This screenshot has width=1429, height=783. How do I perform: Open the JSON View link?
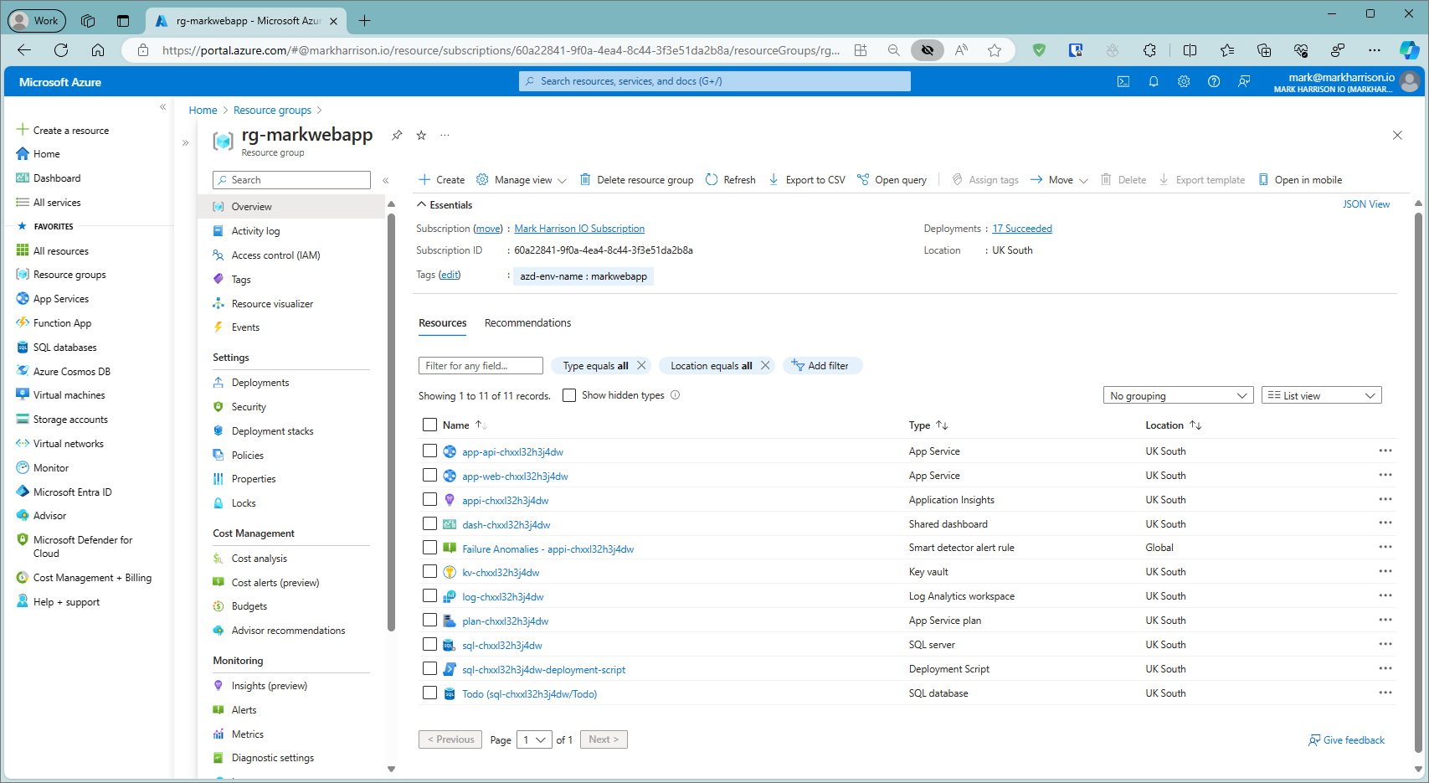point(1365,204)
